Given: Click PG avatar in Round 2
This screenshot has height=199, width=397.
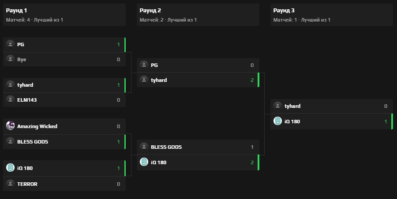Looking at the screenshot, I should pyautogui.click(x=144, y=65).
